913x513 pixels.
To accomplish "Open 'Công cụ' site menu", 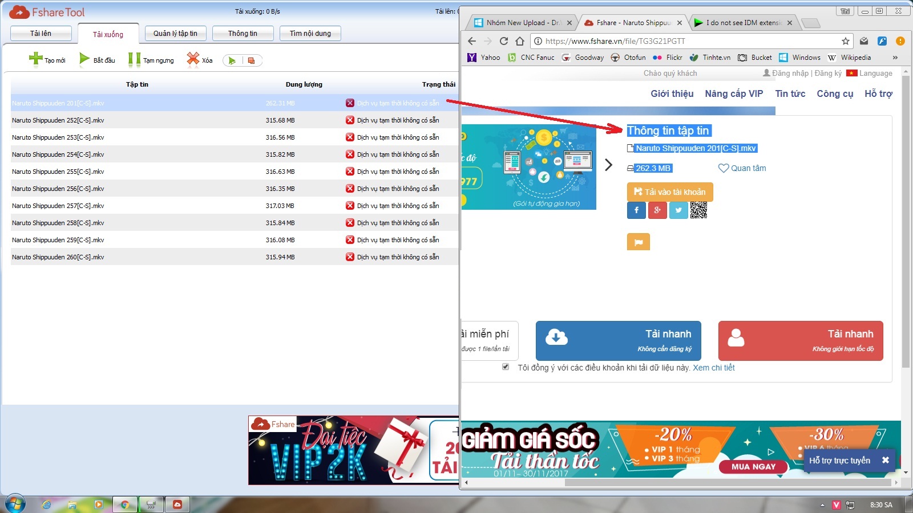I will point(835,93).
